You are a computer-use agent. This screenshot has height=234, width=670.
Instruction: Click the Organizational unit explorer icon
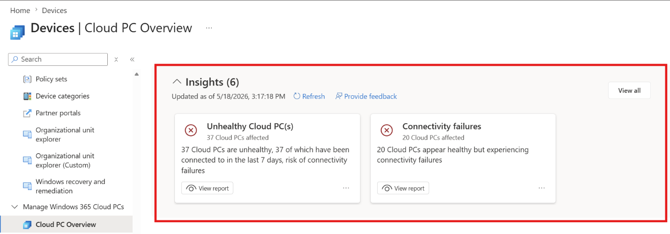point(27,135)
